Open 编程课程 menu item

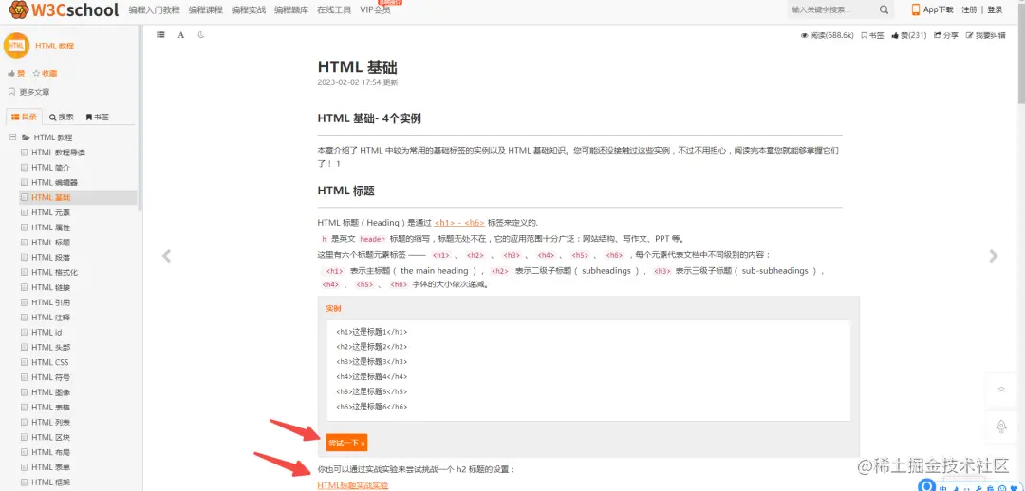coord(205,9)
